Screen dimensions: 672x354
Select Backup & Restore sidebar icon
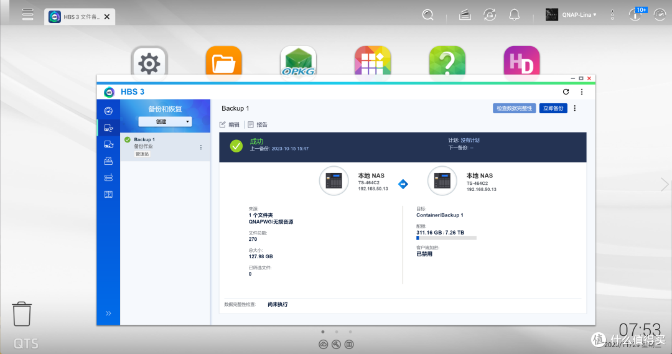point(108,128)
